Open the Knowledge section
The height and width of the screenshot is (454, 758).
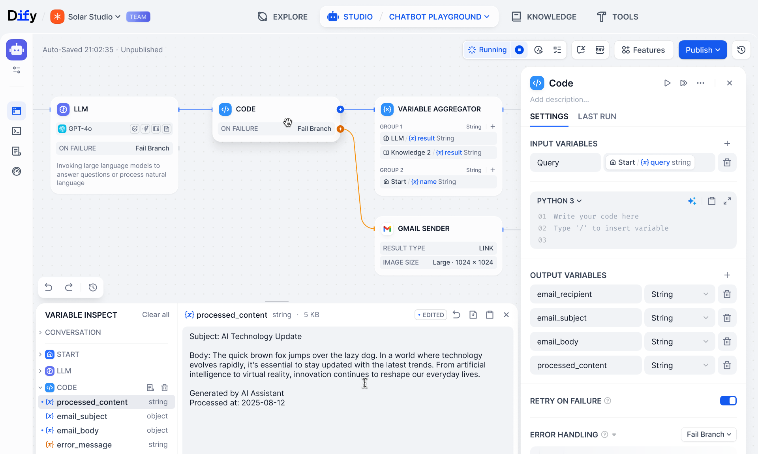pos(544,17)
